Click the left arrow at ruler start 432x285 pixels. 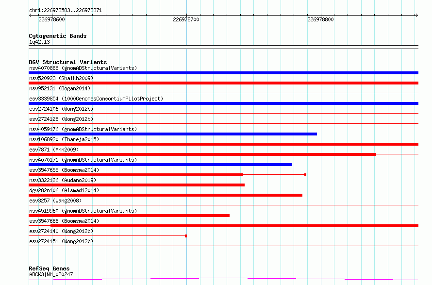[x=31, y=16]
